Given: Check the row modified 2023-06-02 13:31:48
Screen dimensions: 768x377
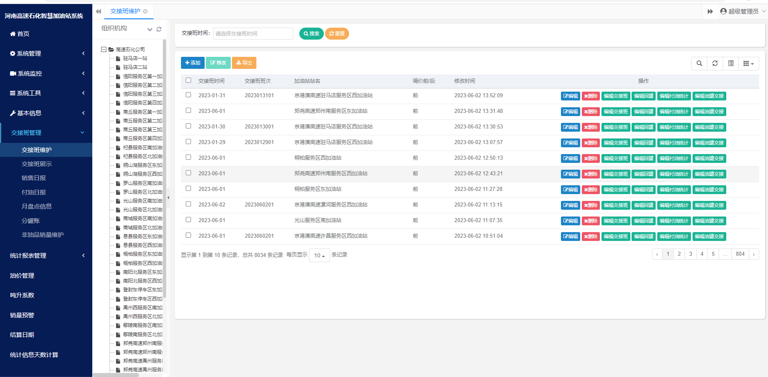Looking at the screenshot, I should [188, 110].
